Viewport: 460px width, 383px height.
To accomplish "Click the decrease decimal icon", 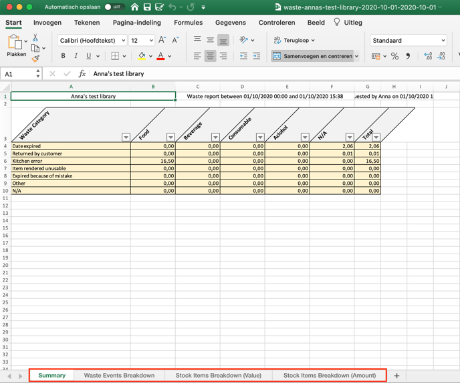I will point(441,56).
